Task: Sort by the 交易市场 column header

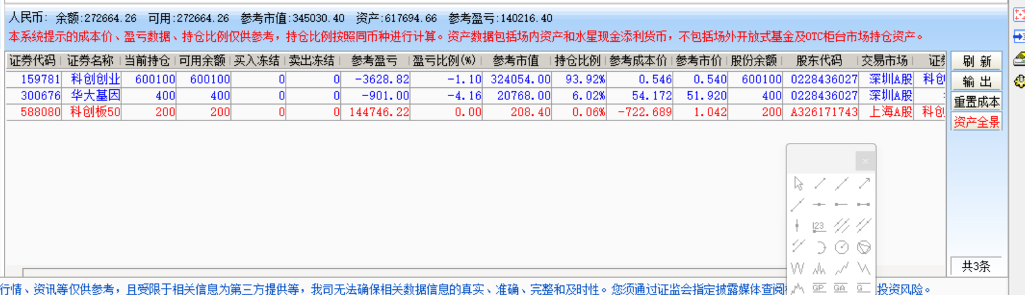Action: tap(884, 61)
